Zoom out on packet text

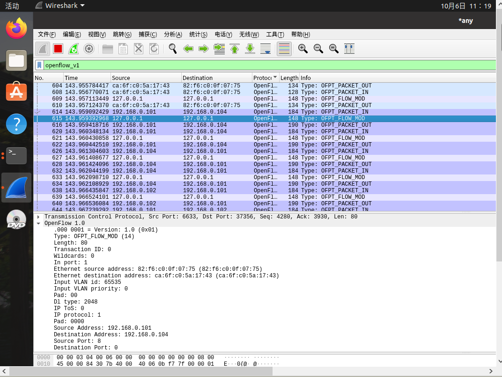(318, 49)
